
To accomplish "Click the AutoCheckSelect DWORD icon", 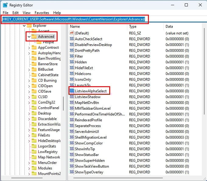I will coord(72,39).
